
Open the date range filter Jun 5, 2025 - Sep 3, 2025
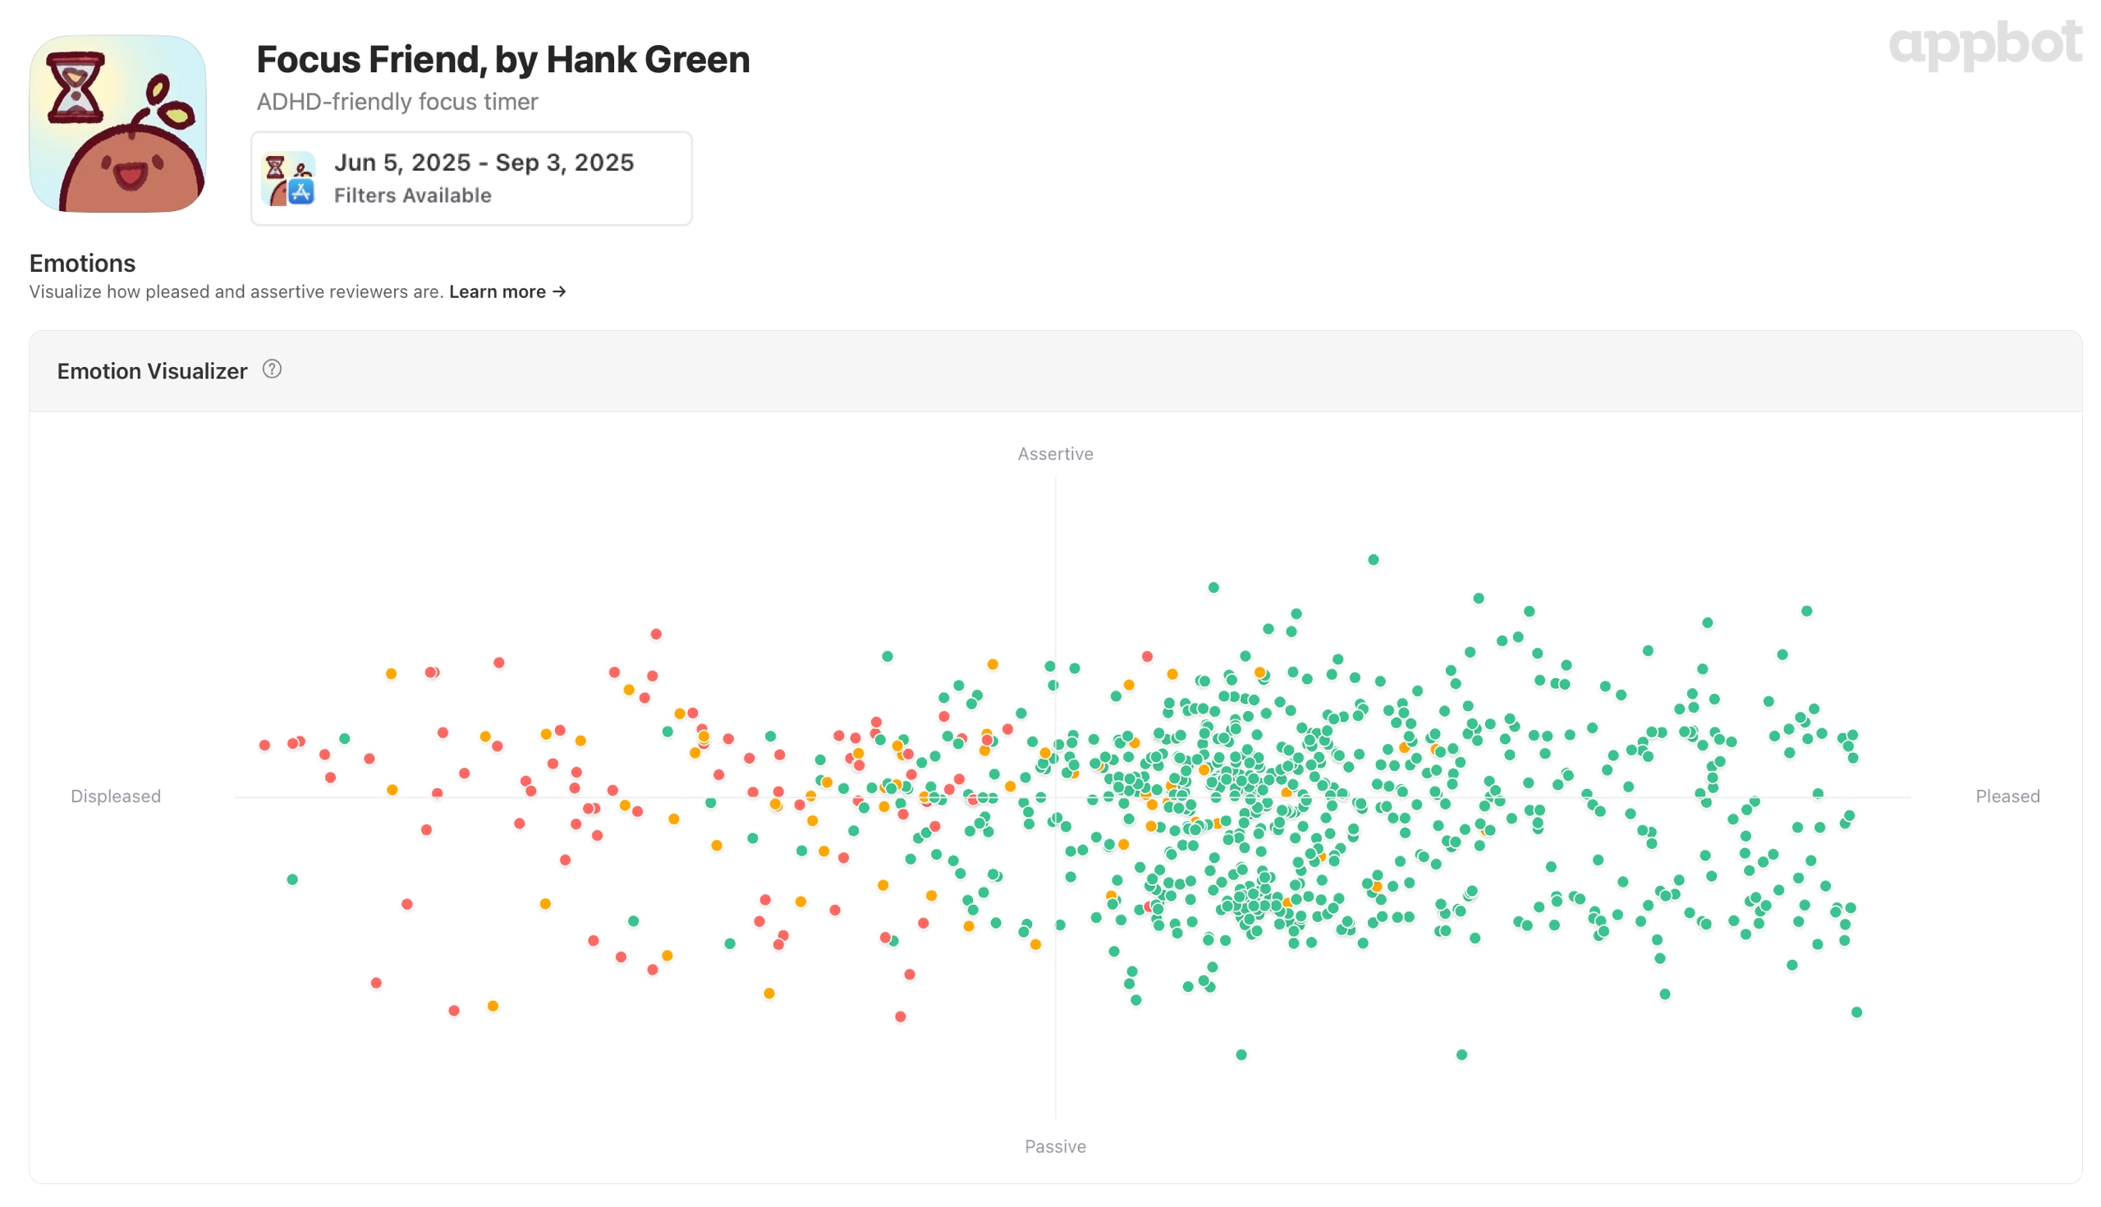coord(471,178)
